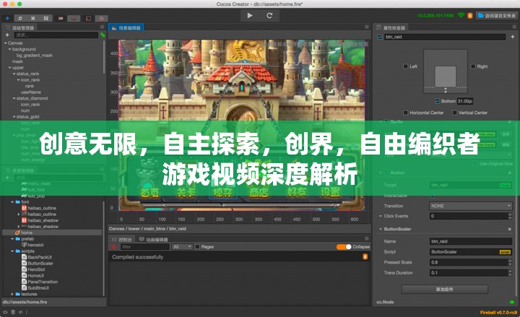Collapse the scripts folder in assets

click(12, 251)
